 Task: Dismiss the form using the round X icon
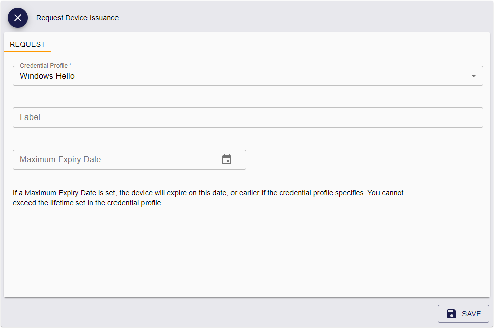click(18, 18)
